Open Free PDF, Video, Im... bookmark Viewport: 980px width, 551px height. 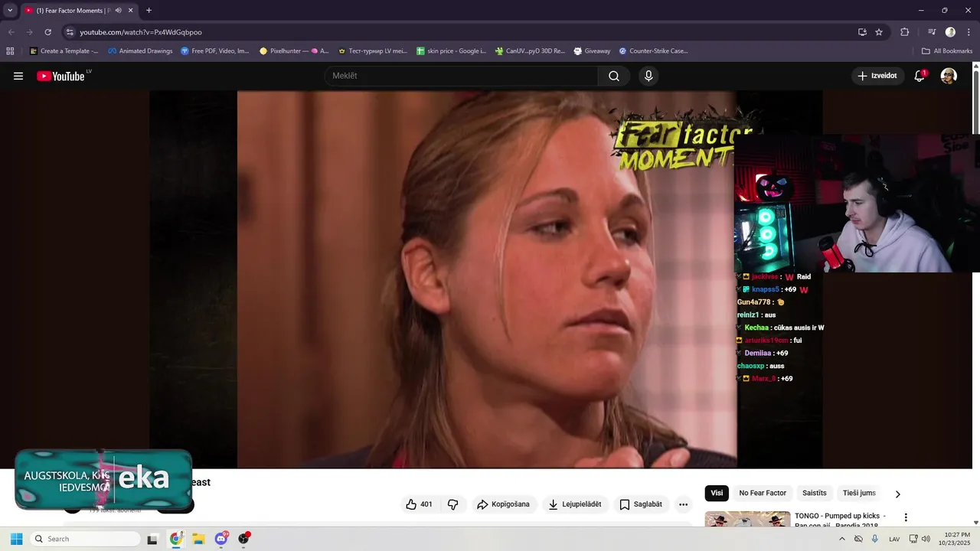point(215,51)
